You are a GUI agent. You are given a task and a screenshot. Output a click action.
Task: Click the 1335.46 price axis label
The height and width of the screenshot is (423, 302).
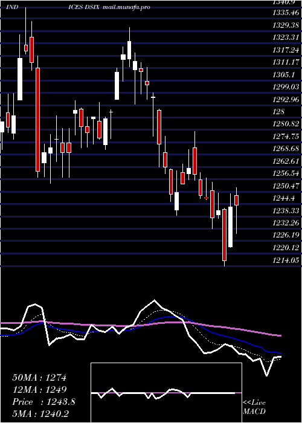tap(286, 13)
